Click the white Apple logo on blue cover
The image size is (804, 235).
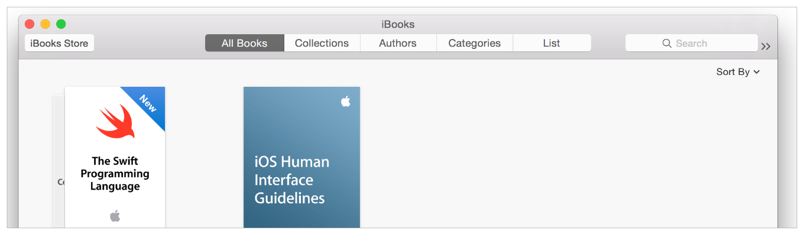(346, 101)
